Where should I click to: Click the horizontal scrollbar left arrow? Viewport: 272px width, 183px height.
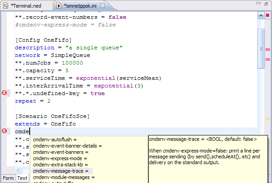click(18, 170)
